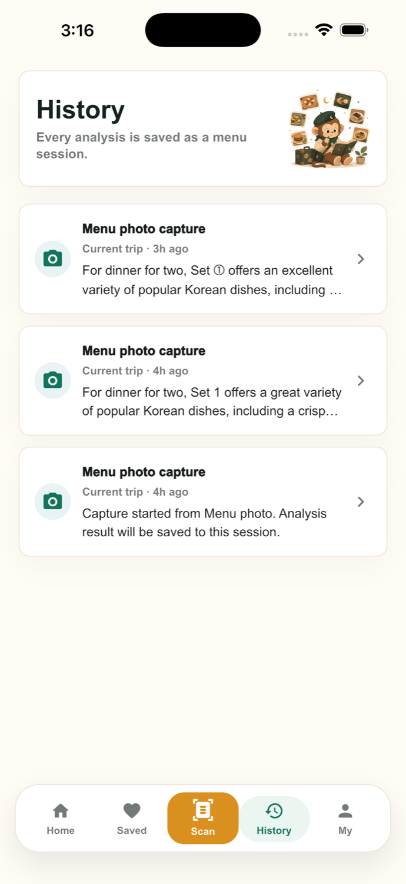Open the Set 1 session using its chevron
The image size is (406, 884).
point(361,381)
